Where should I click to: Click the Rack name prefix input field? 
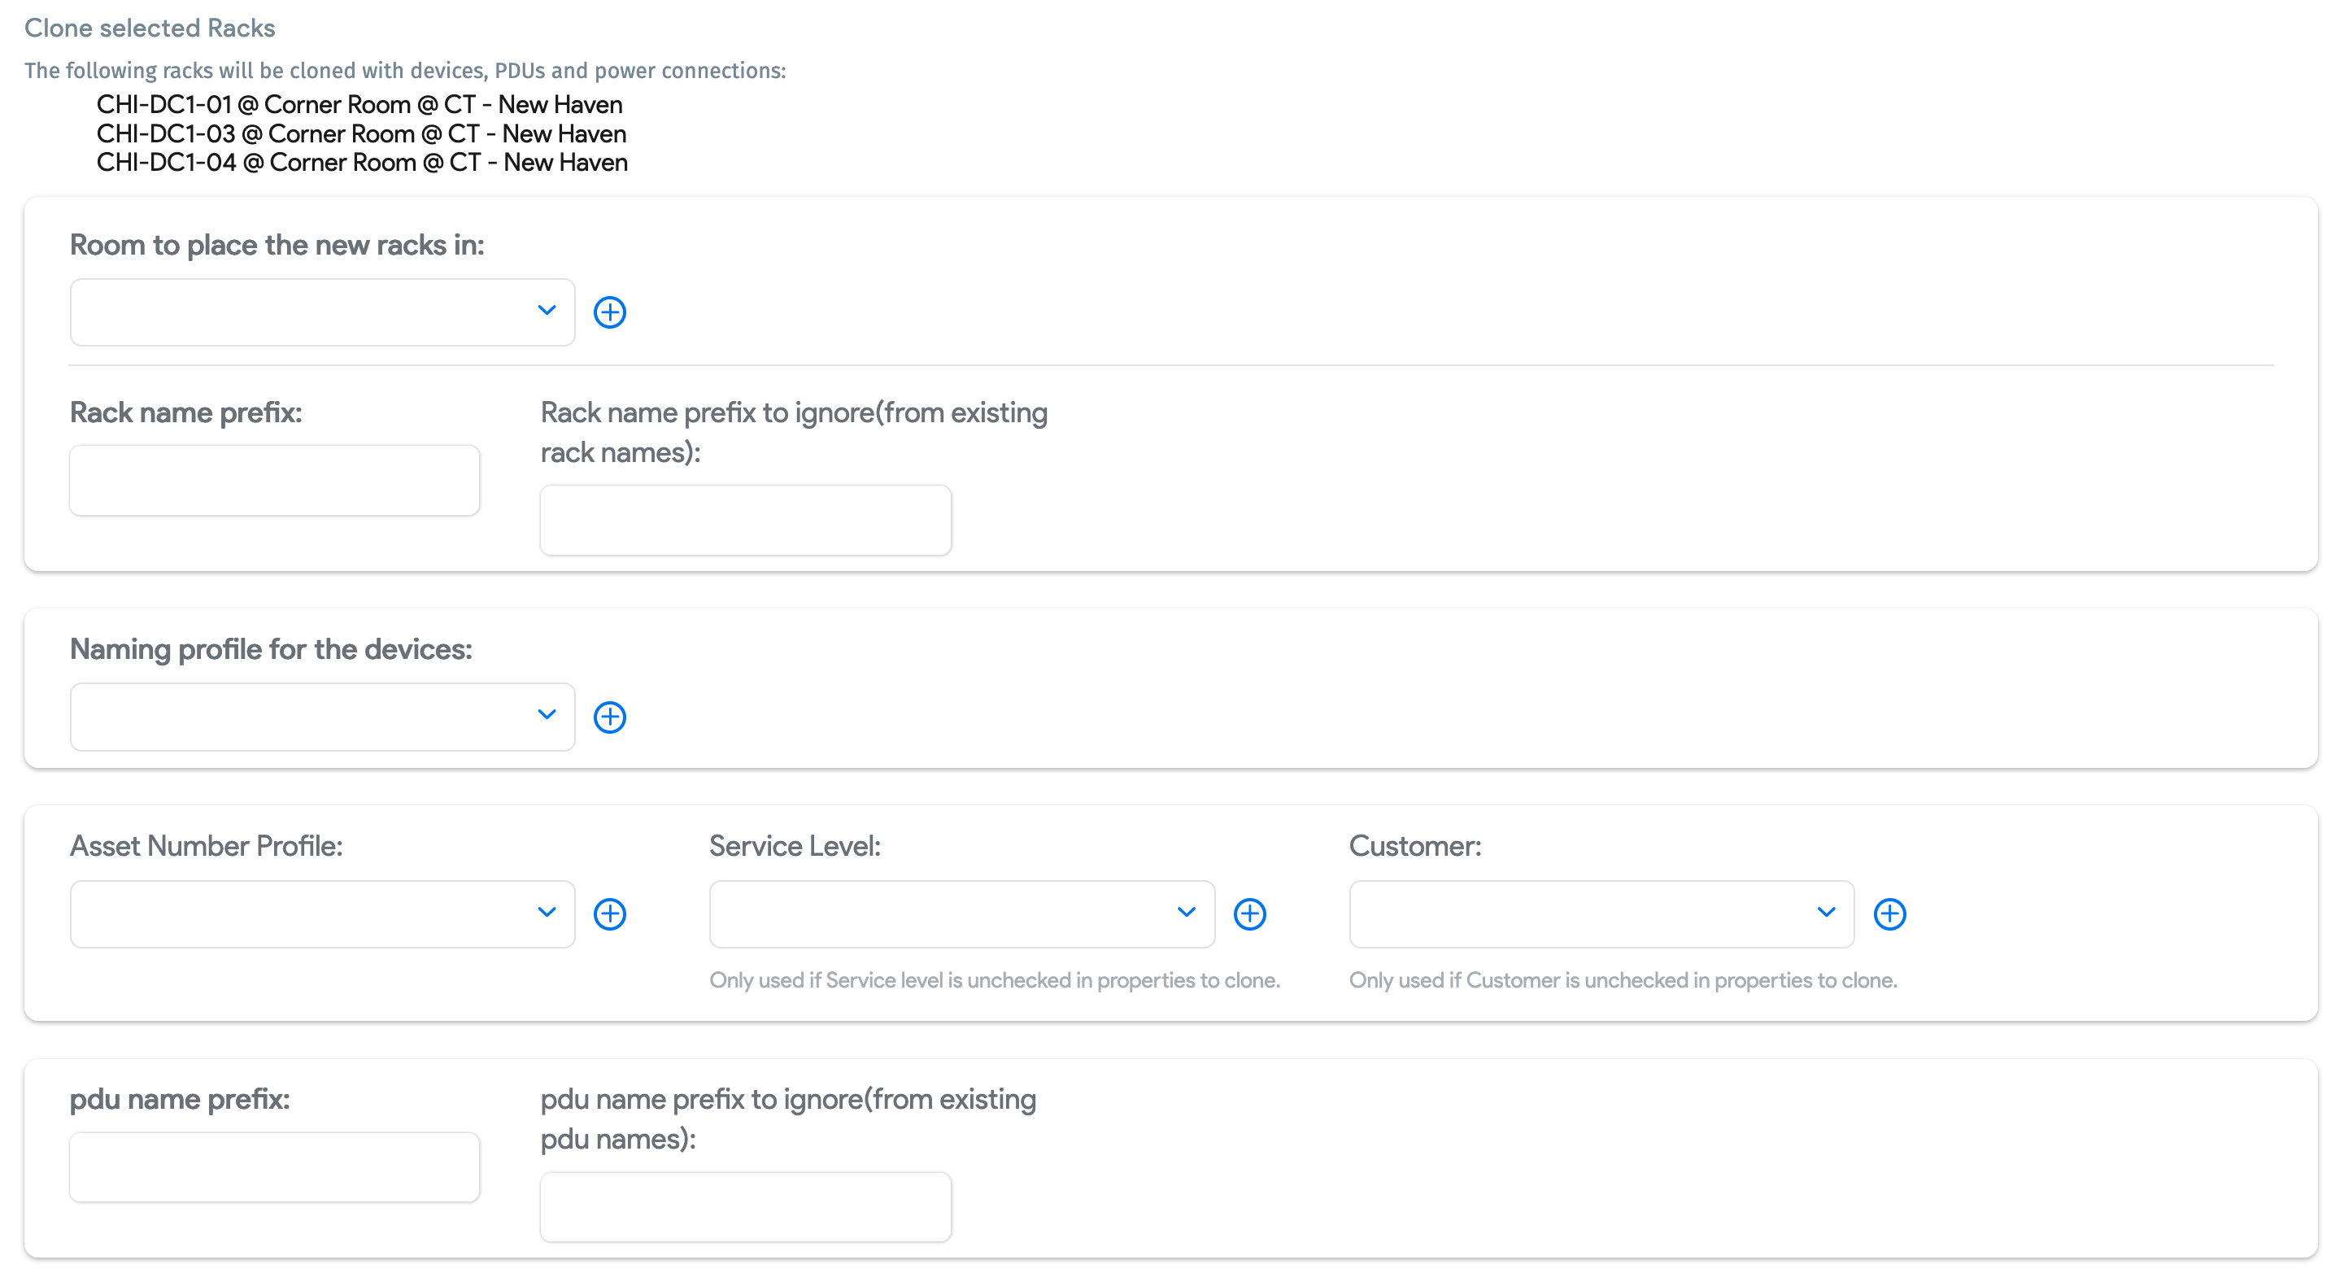click(x=274, y=480)
